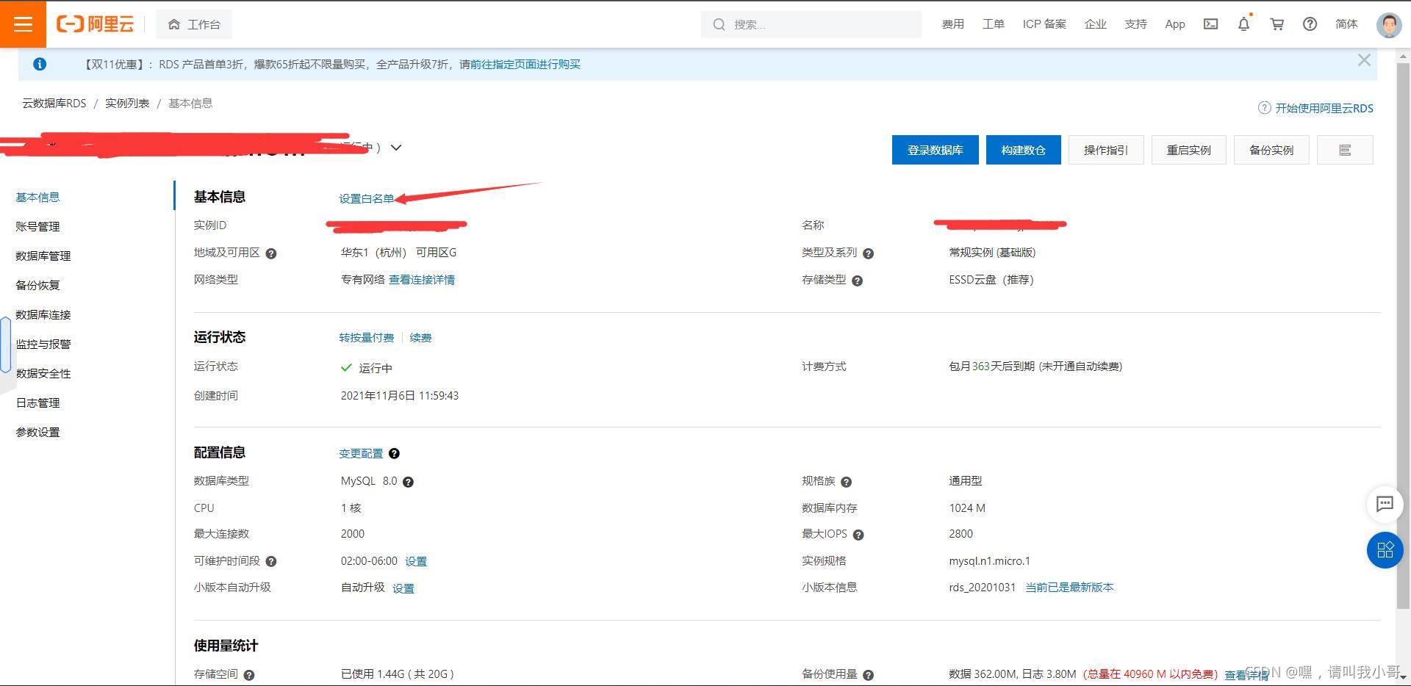Open the shopping cart
This screenshot has width=1411, height=686.
[x=1277, y=24]
